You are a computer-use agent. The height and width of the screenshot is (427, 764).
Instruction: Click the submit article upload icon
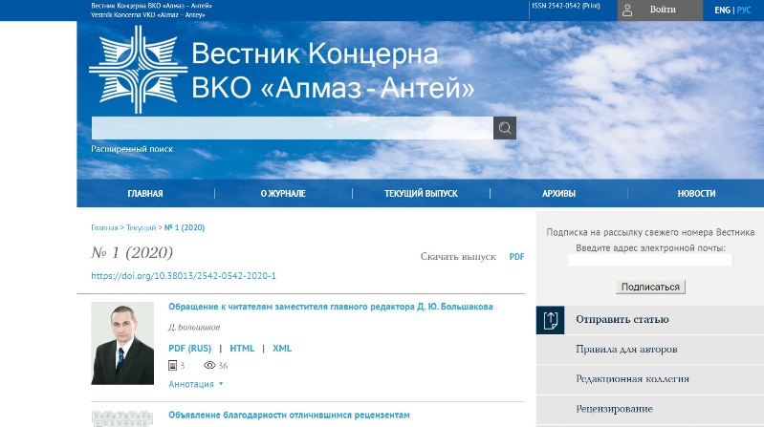pyautogui.click(x=551, y=320)
